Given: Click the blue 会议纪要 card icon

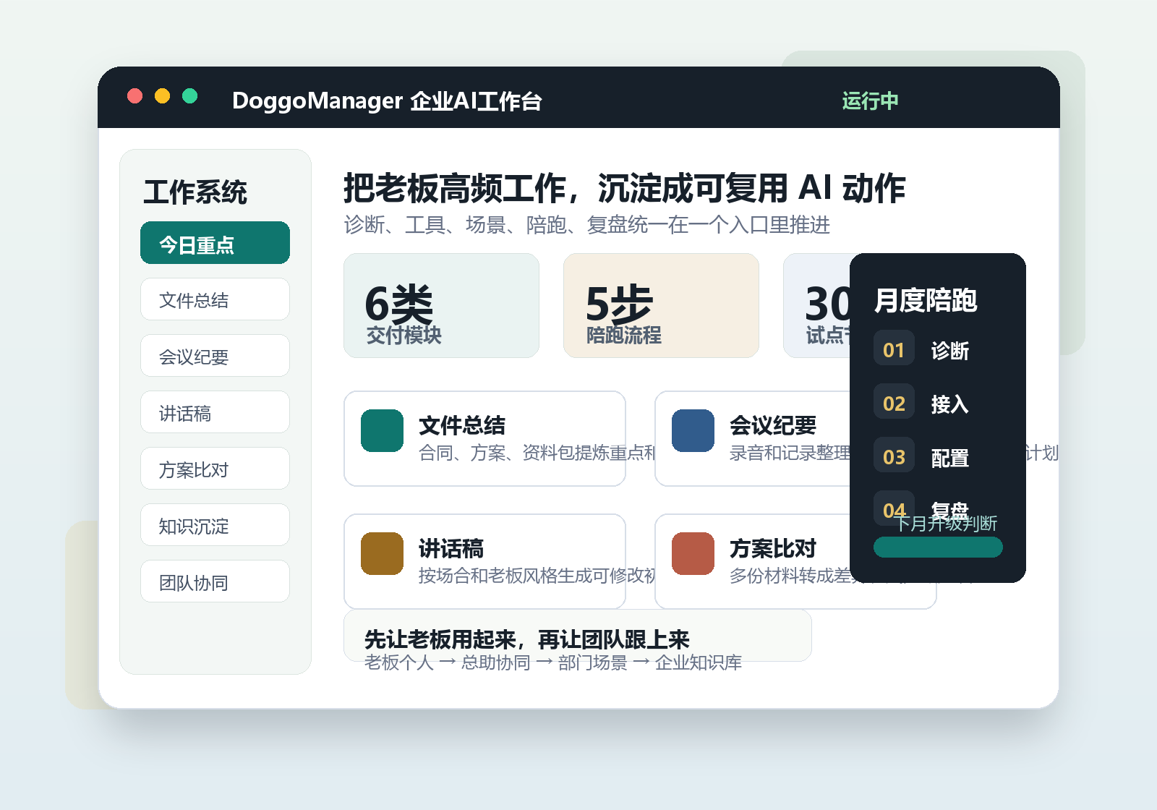Looking at the screenshot, I should [693, 430].
